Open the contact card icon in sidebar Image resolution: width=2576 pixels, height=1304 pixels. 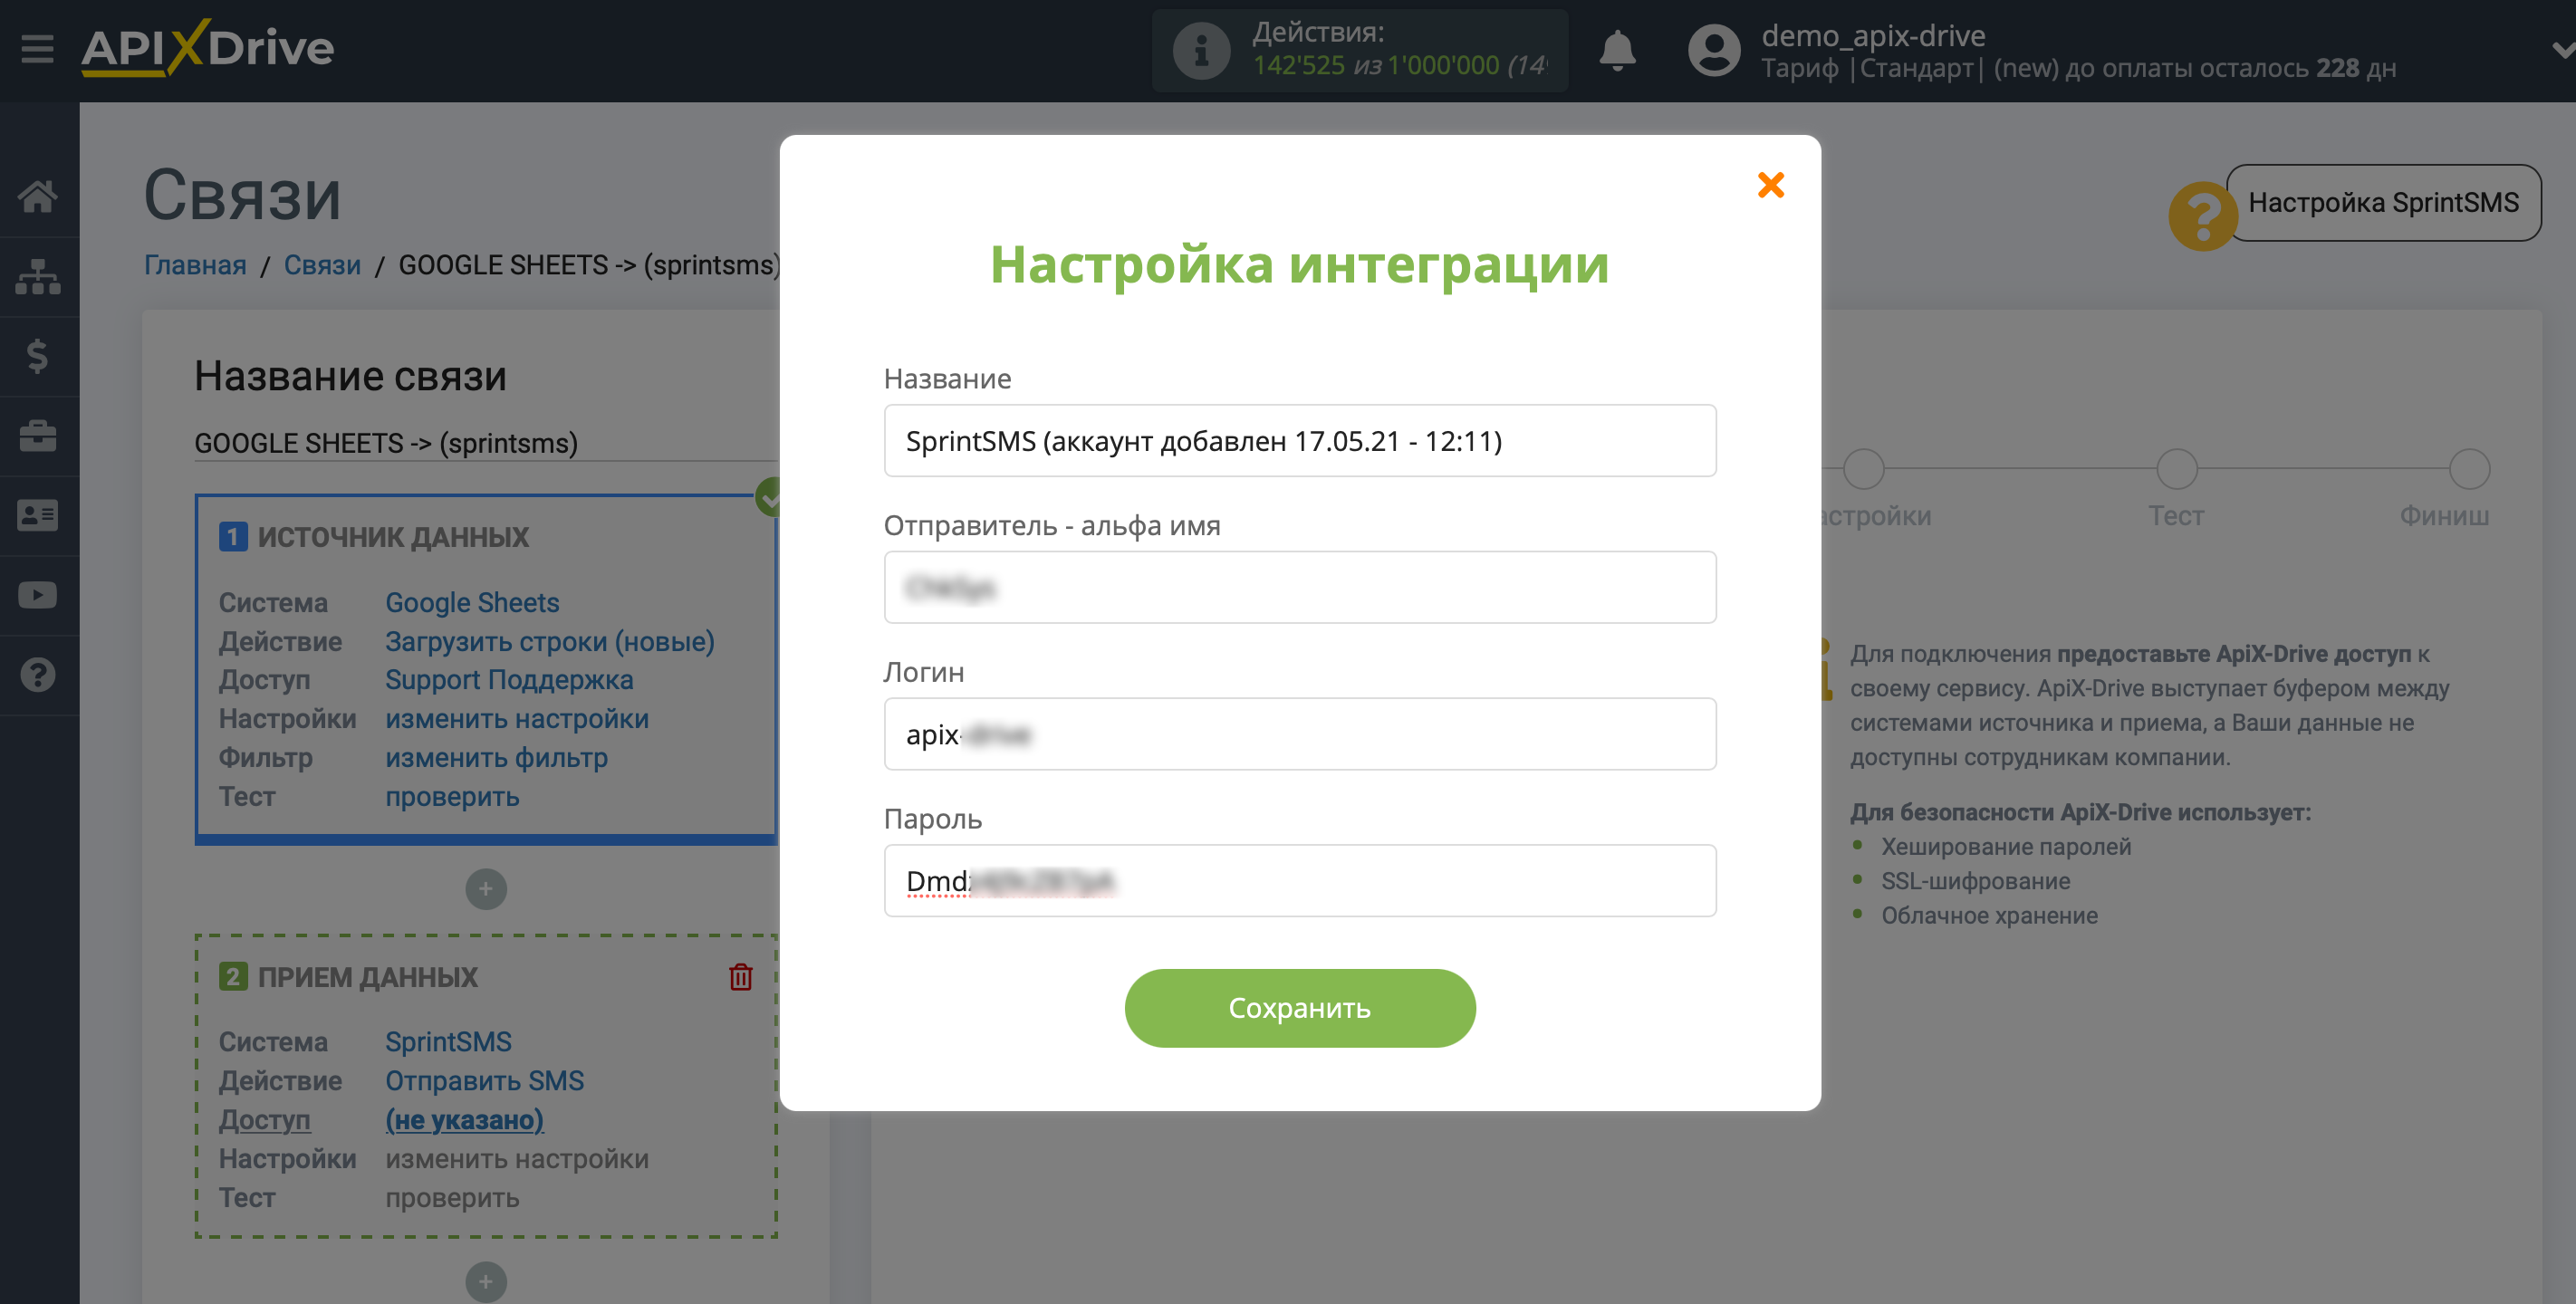[x=38, y=515]
